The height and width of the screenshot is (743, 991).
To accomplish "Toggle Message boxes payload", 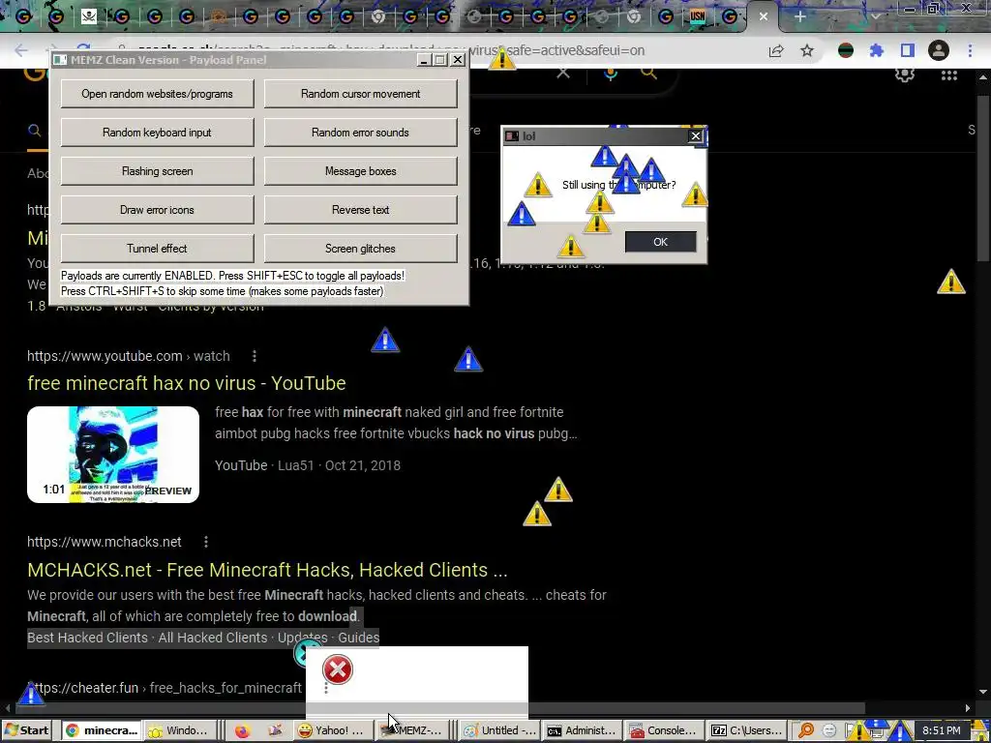I will tap(360, 171).
